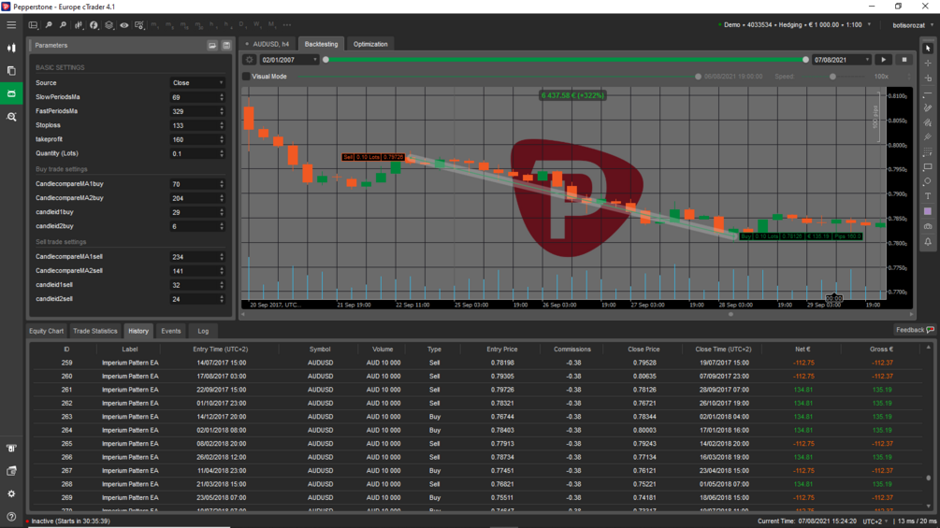Select the cursor pointer tool
Screen dimensions: 940x528
click(928, 49)
